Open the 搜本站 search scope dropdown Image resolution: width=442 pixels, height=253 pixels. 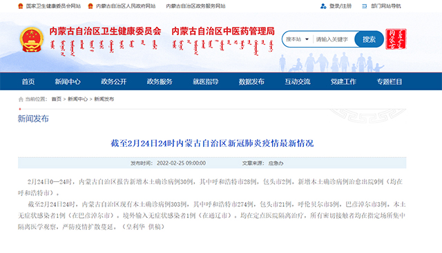tap(298, 39)
